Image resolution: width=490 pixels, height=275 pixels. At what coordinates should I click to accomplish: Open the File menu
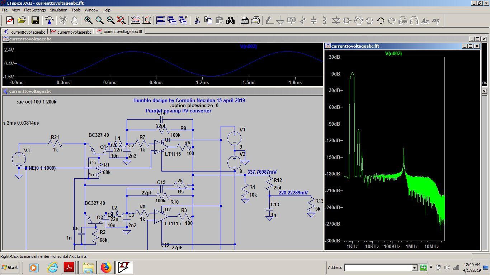pyautogui.click(x=5, y=10)
